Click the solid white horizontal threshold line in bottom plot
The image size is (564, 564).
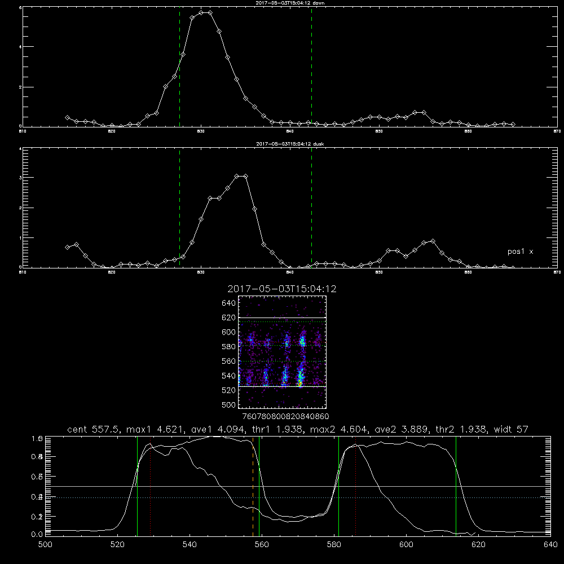[298, 487]
